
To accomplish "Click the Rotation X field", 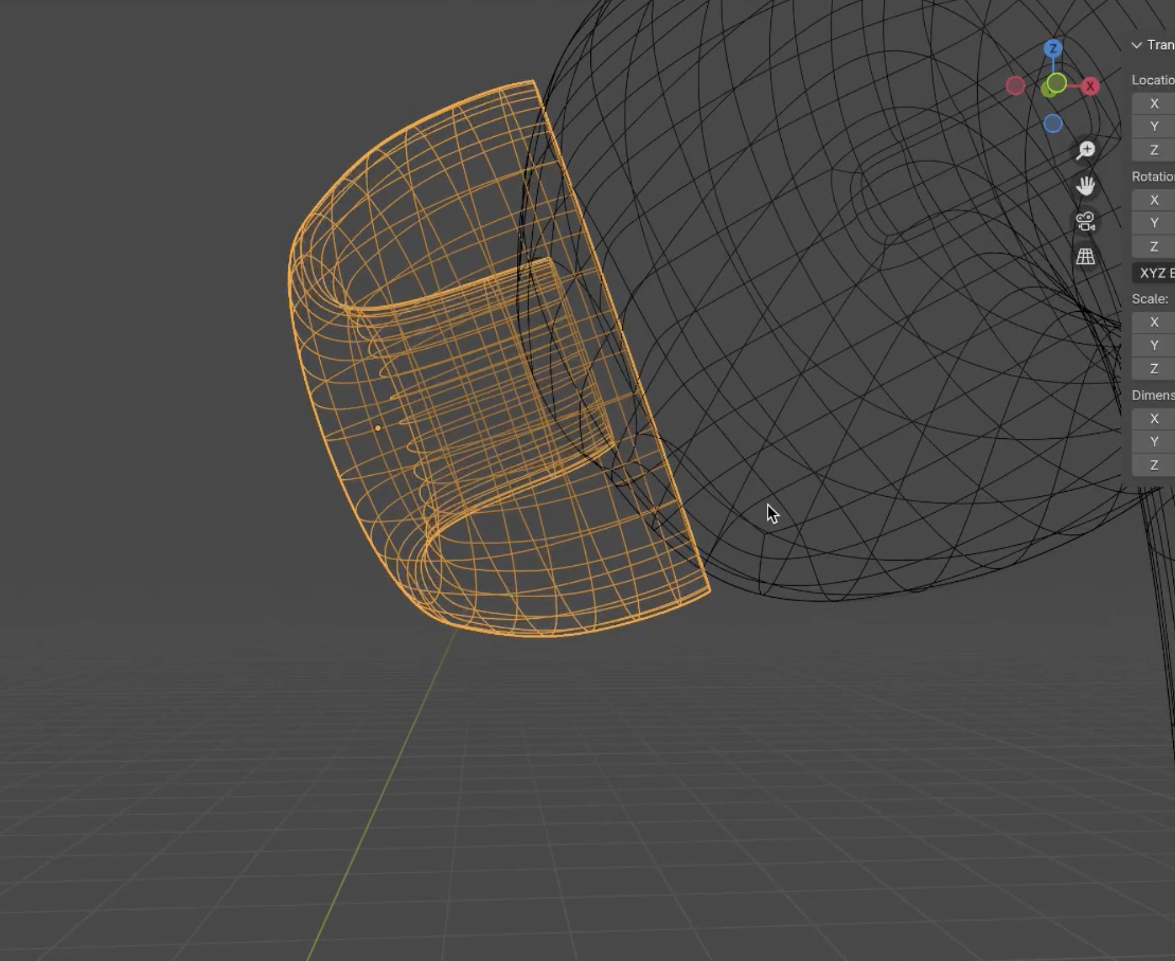I will coord(1154,200).
